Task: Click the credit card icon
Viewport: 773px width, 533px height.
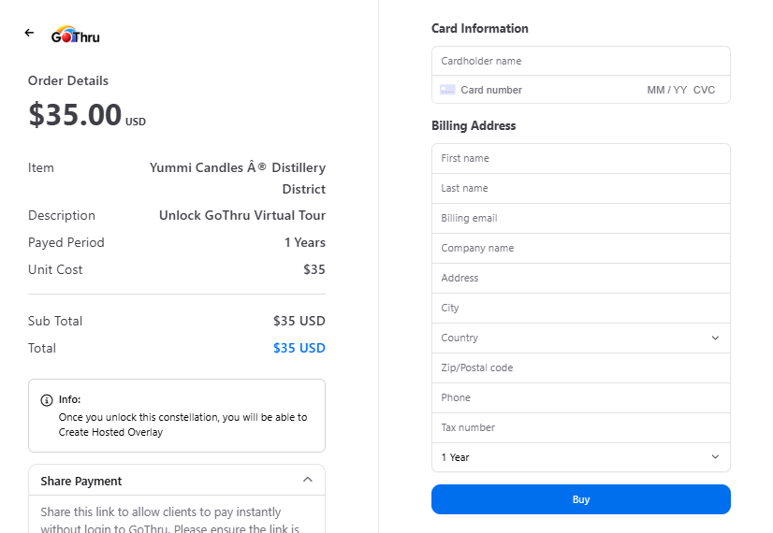Action: pos(447,90)
